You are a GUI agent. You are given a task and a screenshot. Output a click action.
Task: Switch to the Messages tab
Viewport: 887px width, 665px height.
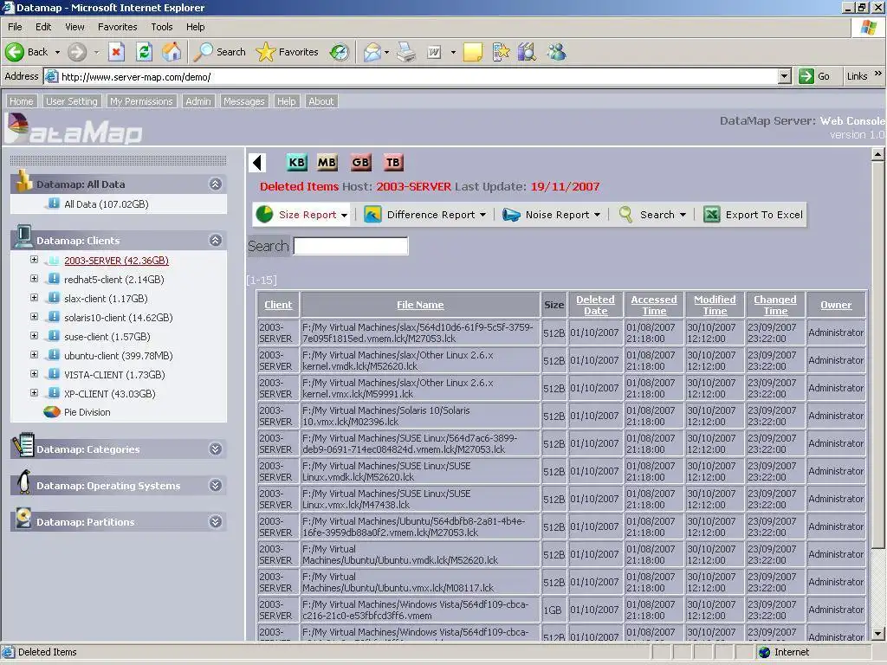[x=243, y=101]
